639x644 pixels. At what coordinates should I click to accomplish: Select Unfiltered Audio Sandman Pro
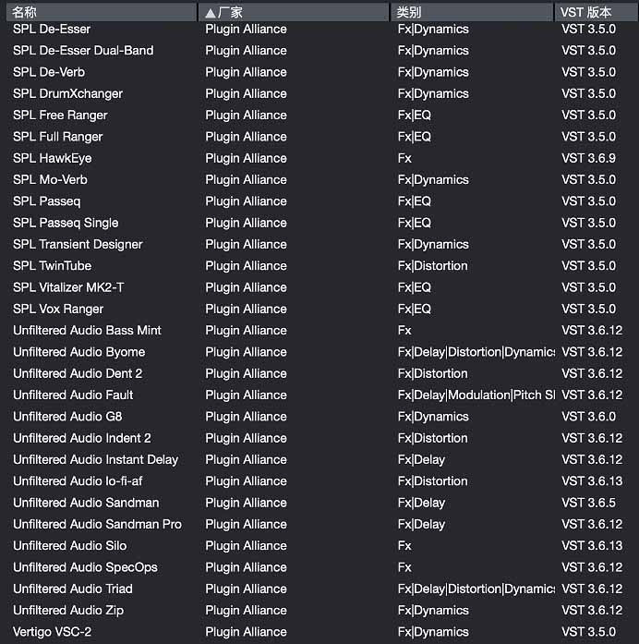tap(319, 524)
